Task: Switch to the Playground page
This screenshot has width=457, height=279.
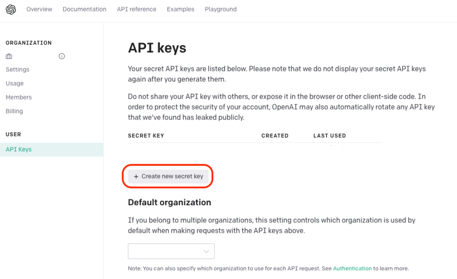Action: point(220,9)
